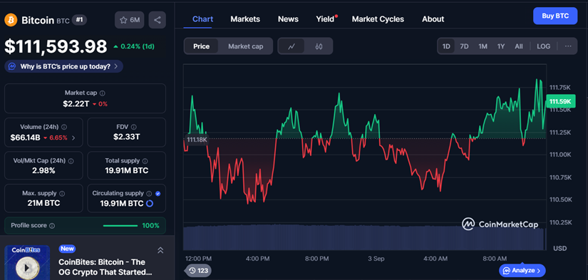Image resolution: width=588 pixels, height=280 pixels.
Task: Toggle LOG scale on chart
Action: click(543, 46)
